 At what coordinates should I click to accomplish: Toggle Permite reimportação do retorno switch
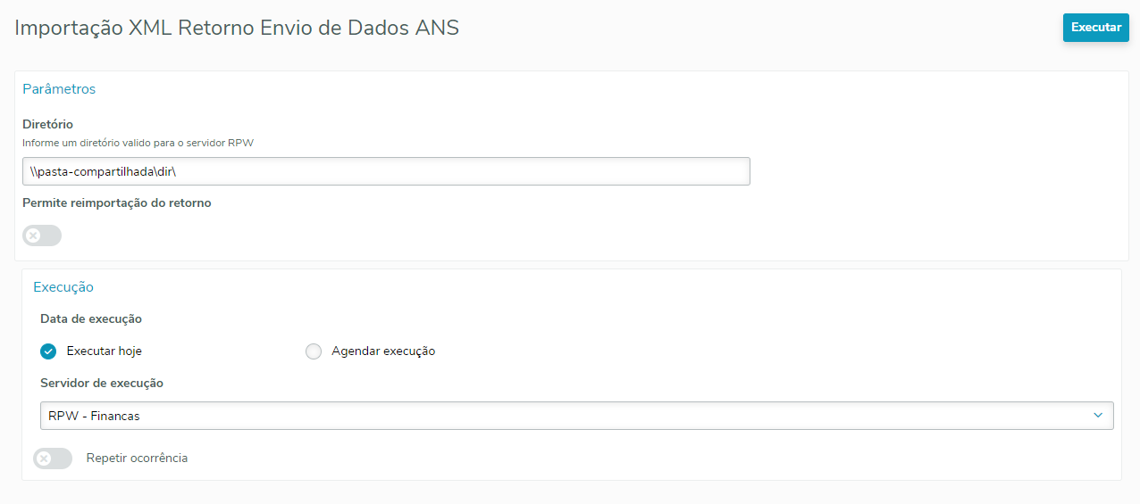pos(42,235)
